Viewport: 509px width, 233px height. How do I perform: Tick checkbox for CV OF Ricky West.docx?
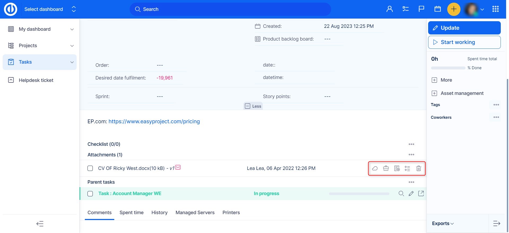90,168
